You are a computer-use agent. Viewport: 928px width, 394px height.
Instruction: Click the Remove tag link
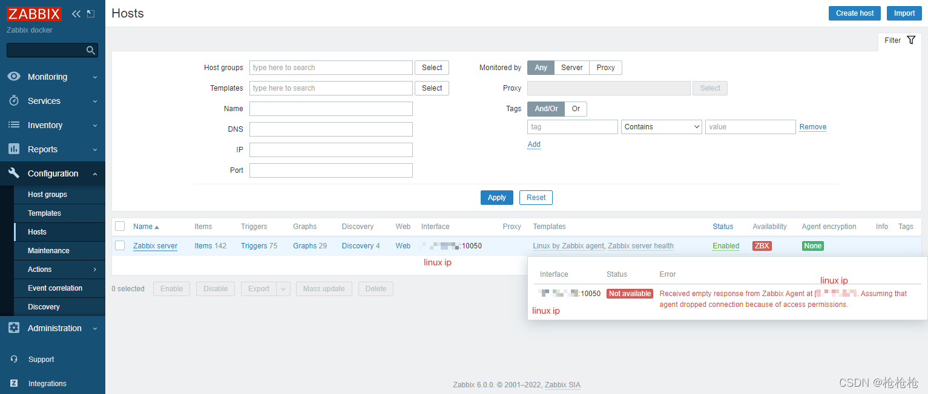coord(813,127)
